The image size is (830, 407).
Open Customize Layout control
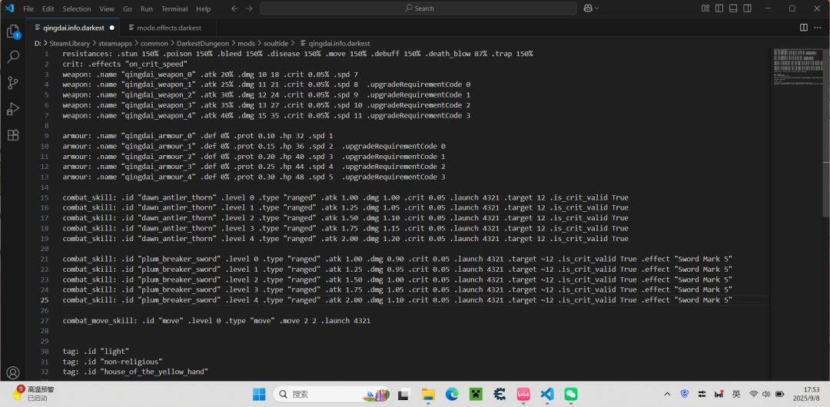pyautogui.click(x=705, y=8)
